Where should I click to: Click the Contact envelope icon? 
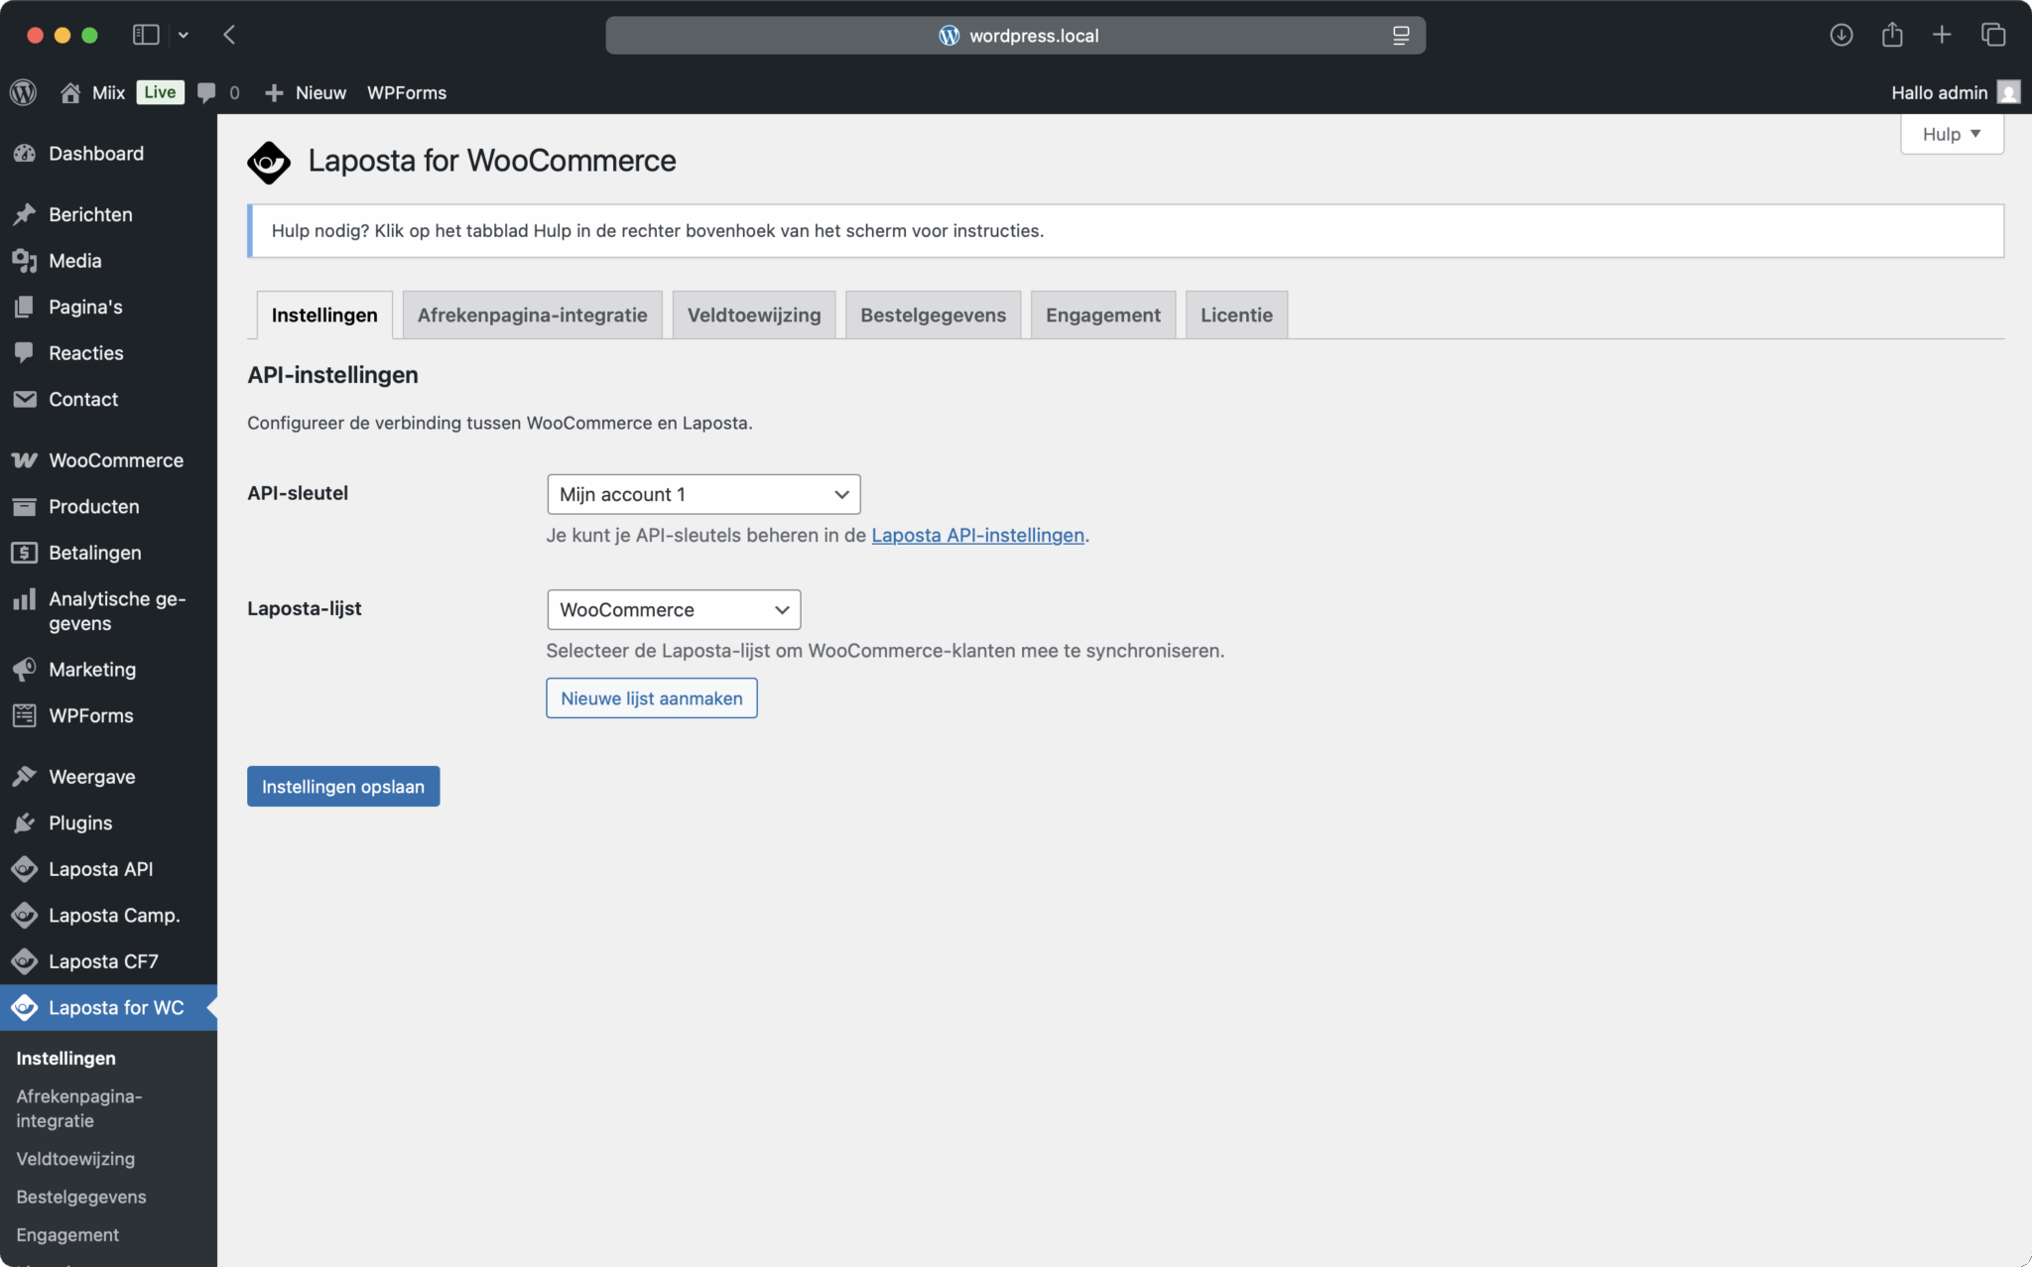[x=25, y=399]
